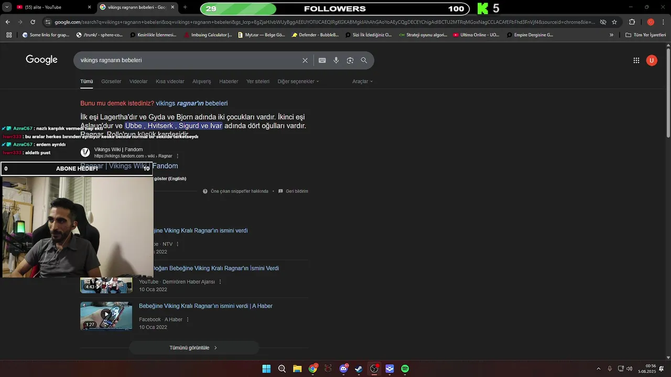Open more options for Demirören Haber Ajansı video

220,282
